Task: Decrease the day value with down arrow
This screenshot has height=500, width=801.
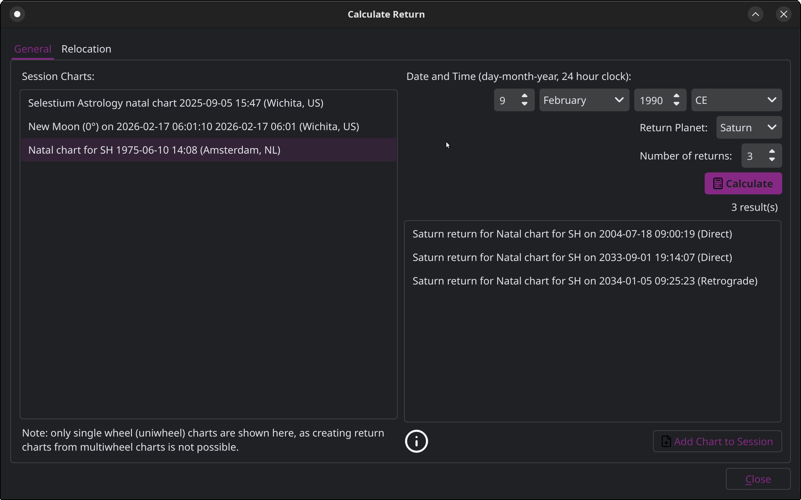Action: [x=525, y=104]
